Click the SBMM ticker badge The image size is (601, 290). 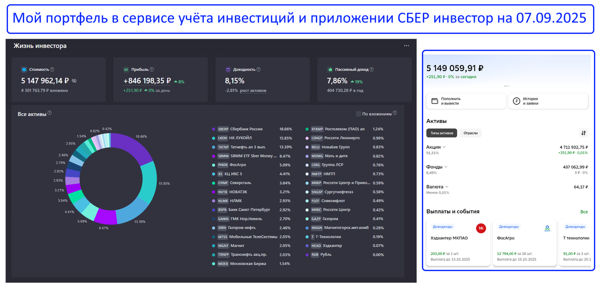[223, 156]
